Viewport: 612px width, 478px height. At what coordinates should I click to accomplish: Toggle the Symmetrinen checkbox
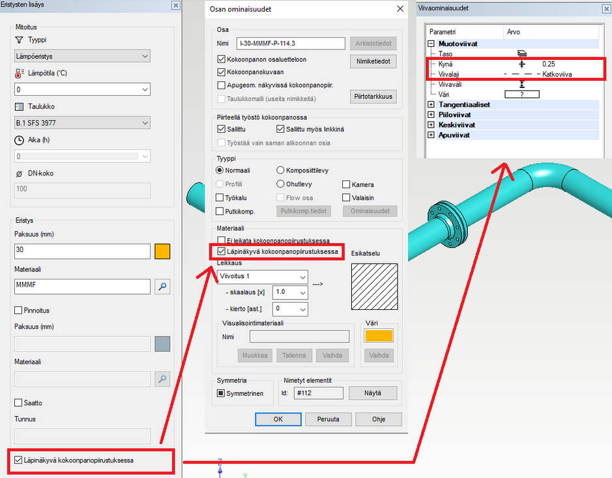coord(221,393)
